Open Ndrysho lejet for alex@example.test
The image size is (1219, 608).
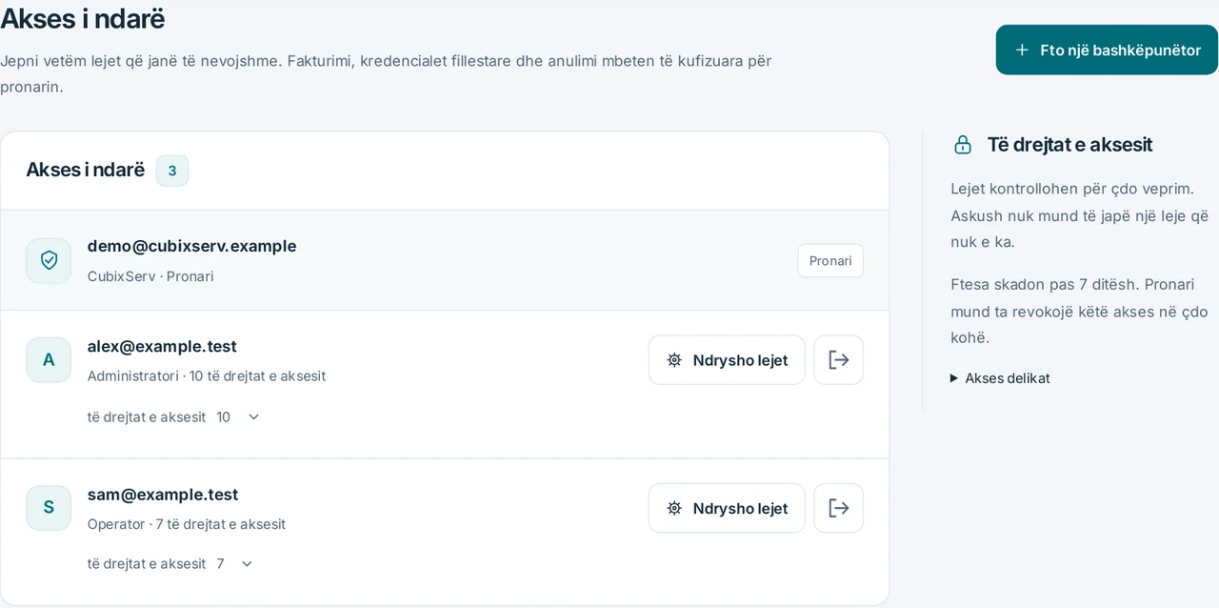pyautogui.click(x=727, y=360)
